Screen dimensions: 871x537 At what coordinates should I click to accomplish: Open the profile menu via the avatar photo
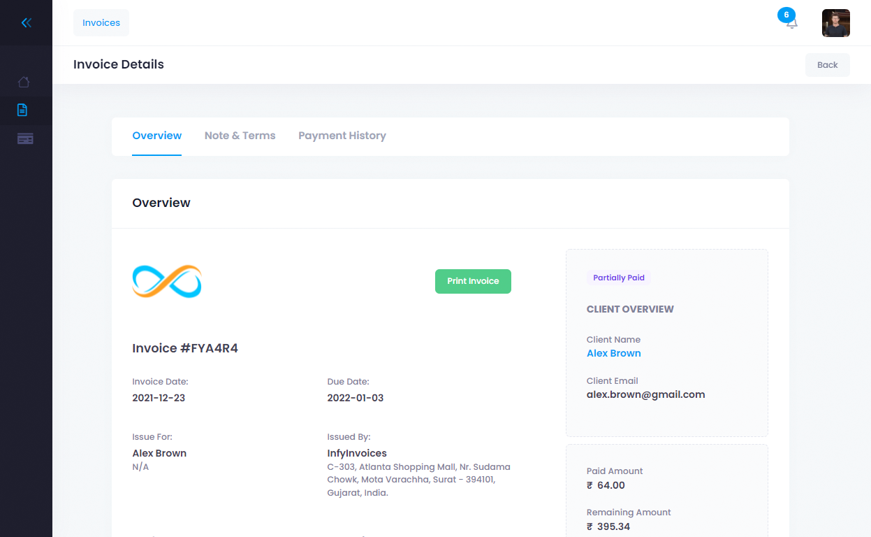[x=835, y=22]
